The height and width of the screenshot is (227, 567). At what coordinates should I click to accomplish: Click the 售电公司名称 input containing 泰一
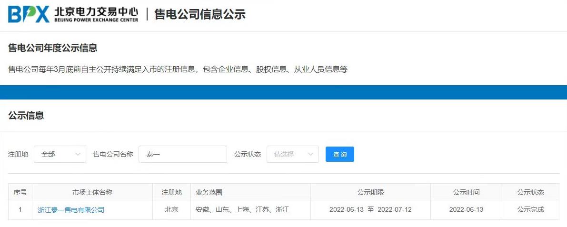(183, 154)
